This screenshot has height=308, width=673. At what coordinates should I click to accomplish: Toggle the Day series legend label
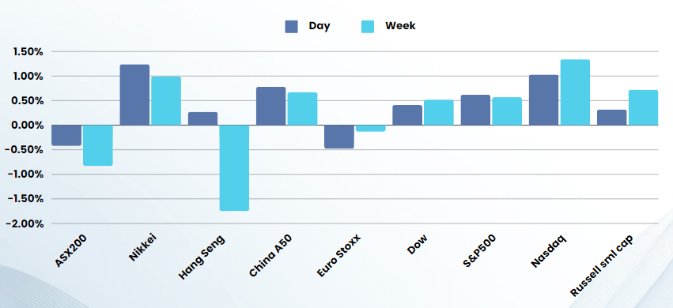pyautogui.click(x=319, y=26)
